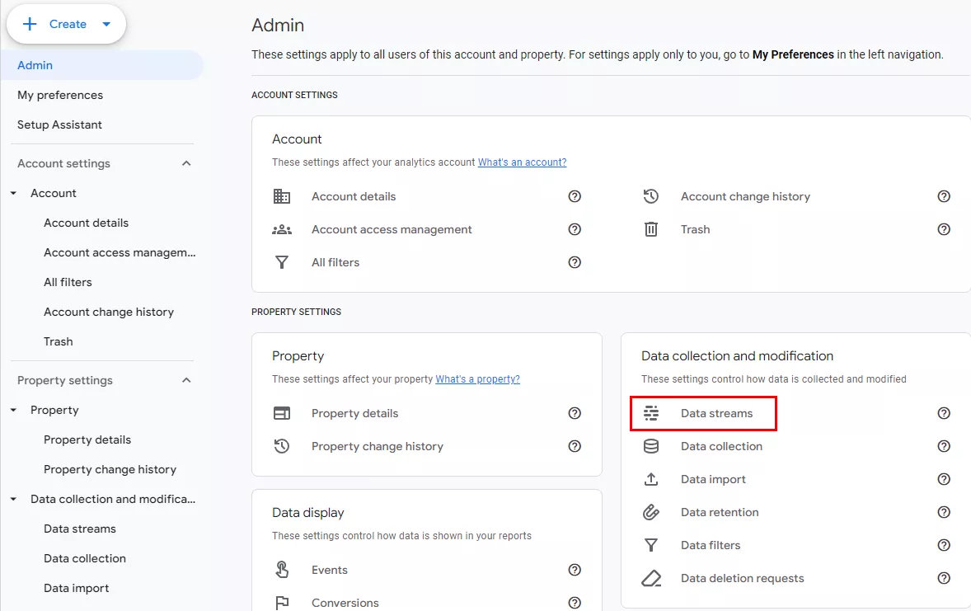Open Conversions in Data display card
Screen dimensions: 971x611
pos(345,603)
